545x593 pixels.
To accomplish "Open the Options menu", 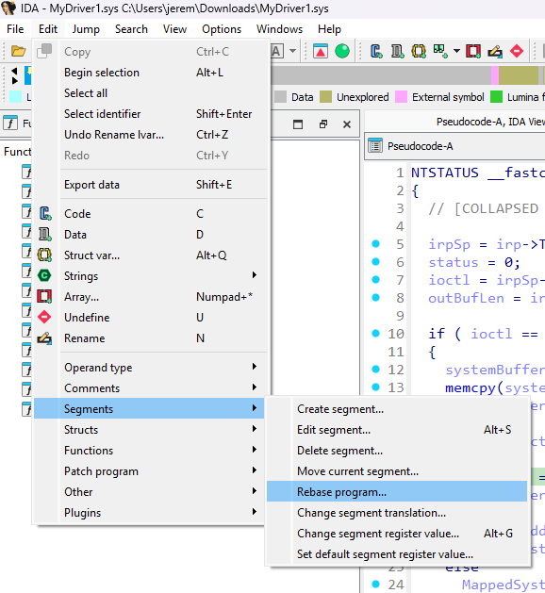I will 222,29.
